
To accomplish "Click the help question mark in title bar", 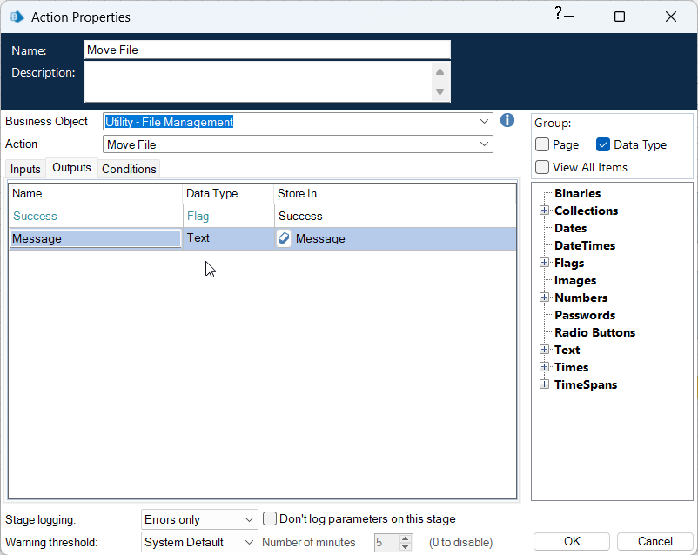I will tap(558, 14).
